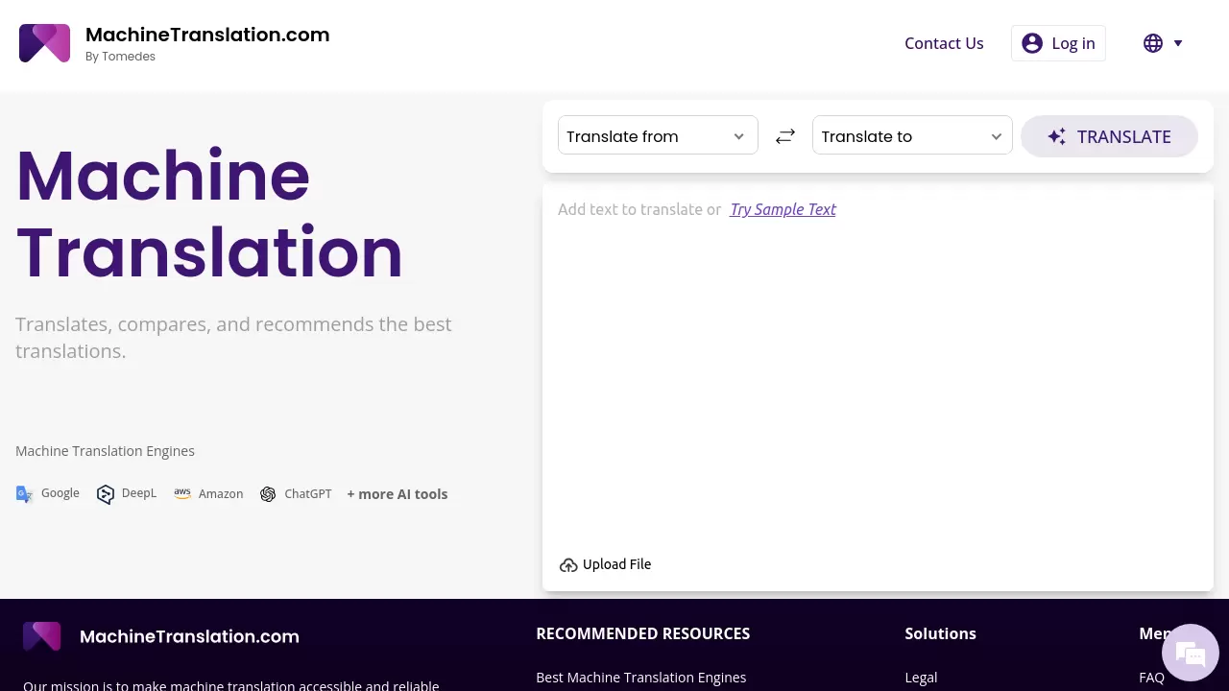The image size is (1229, 691).
Task: Open Best Machine Translation Engines resource
Action: [640, 678]
